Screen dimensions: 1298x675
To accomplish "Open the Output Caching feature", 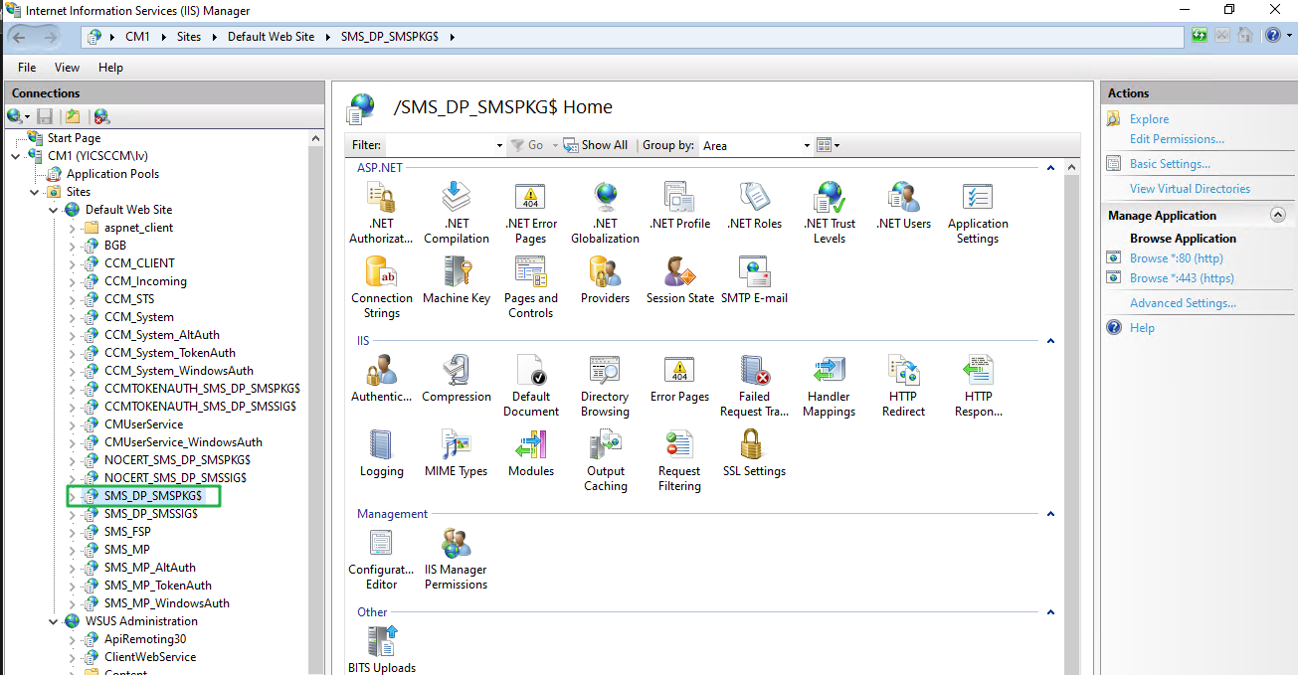I will tap(605, 460).
